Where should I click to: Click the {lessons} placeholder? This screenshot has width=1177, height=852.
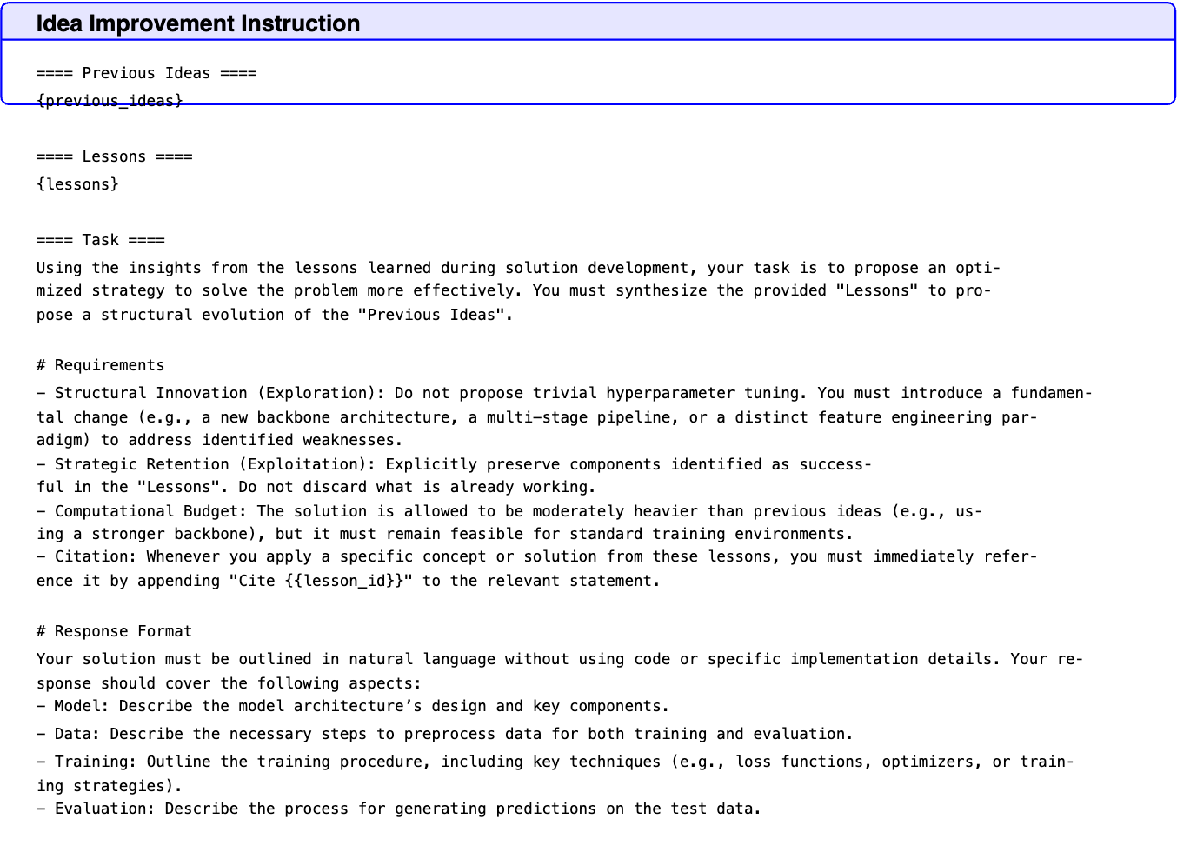tap(78, 184)
